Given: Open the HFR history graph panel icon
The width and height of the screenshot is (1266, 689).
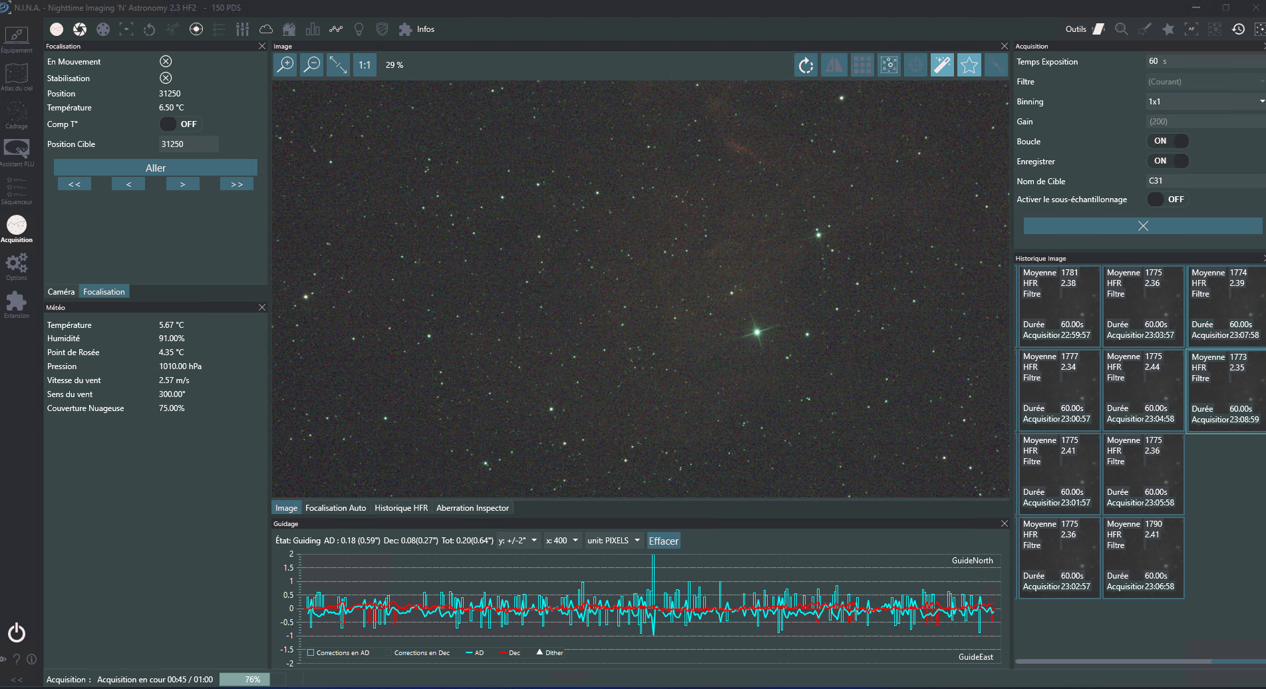Looking at the screenshot, I should 336,29.
